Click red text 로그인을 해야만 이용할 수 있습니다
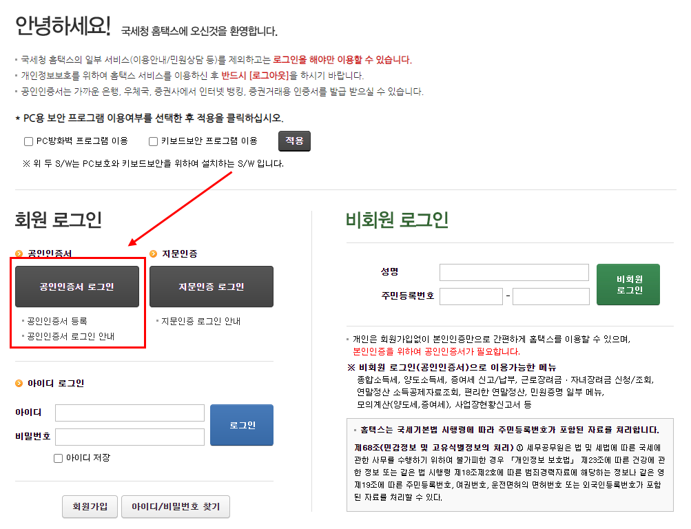691x529 pixels. click(342, 59)
